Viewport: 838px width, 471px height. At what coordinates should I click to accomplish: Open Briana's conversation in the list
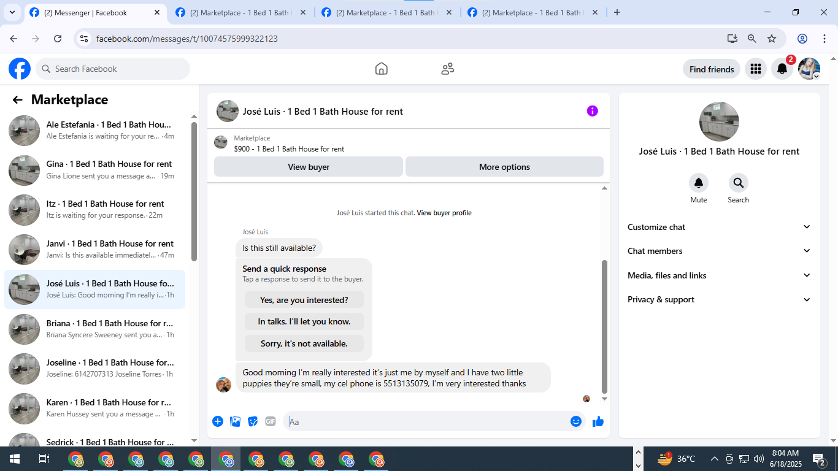coord(94,329)
